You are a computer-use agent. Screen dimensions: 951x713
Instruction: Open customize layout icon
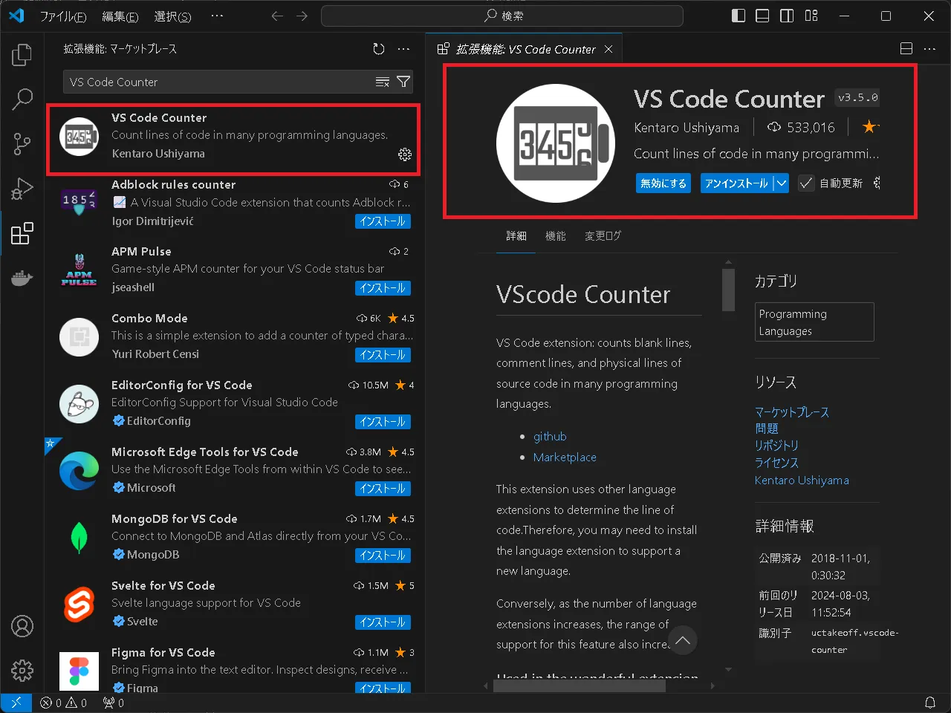click(x=811, y=16)
